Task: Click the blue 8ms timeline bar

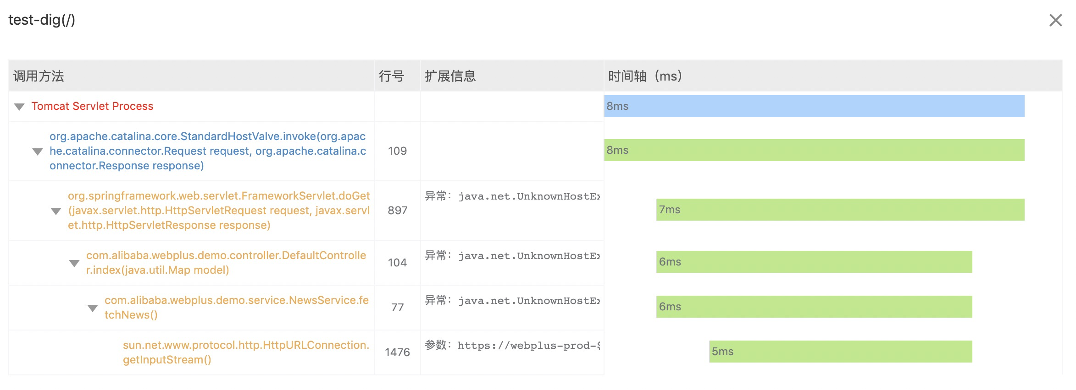Action: click(x=814, y=106)
